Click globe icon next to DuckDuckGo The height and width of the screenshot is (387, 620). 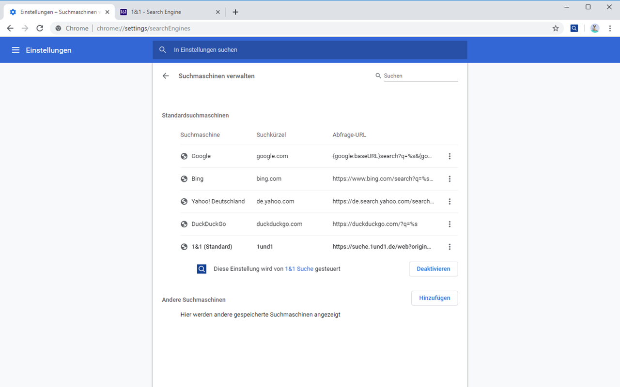(x=184, y=224)
